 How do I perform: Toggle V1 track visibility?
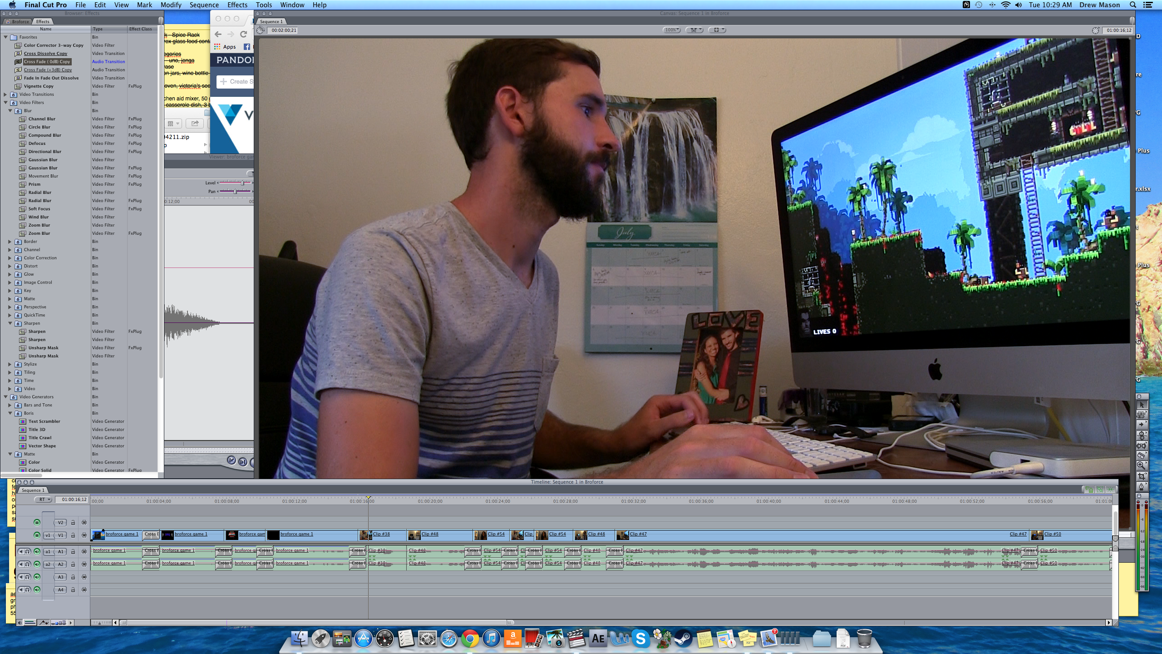tap(37, 535)
